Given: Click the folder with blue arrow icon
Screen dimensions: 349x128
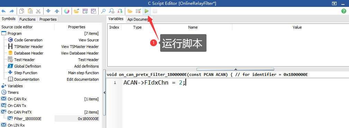Looking at the screenshot, I should pos(77,11).
